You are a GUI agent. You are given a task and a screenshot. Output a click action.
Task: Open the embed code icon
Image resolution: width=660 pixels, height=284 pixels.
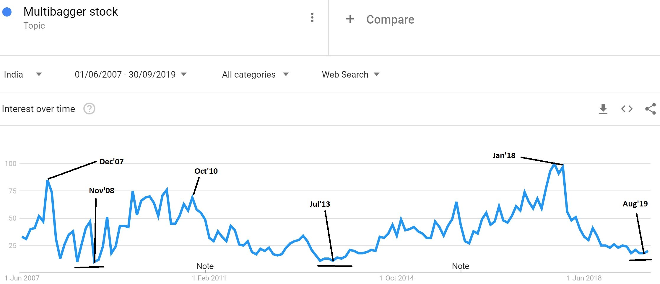[627, 109]
